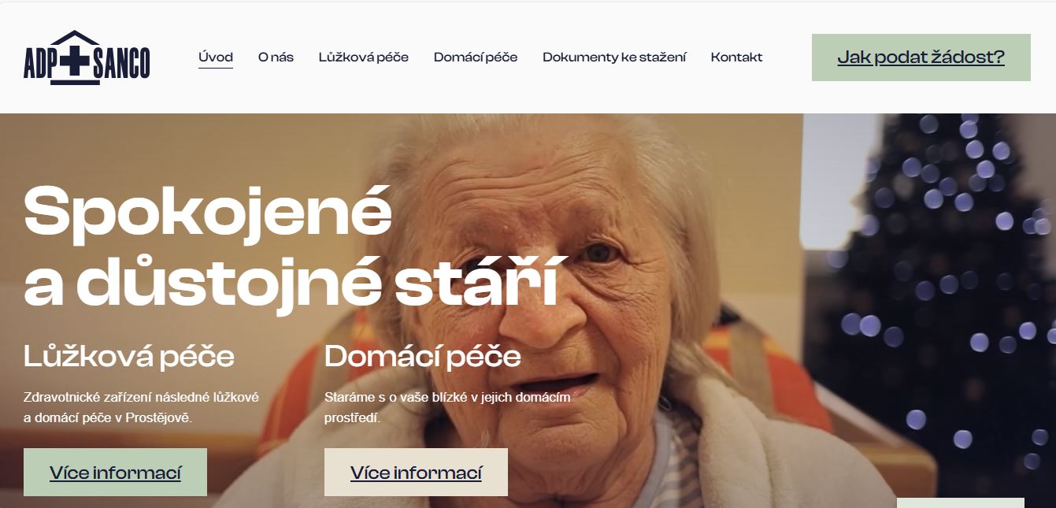Select Lůžková péče in the top navigation
This screenshot has height=508, width=1056.
364,57
